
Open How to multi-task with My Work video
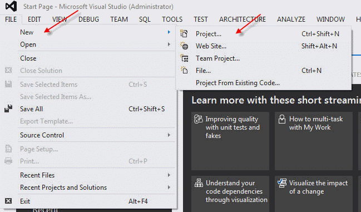coord(314,141)
